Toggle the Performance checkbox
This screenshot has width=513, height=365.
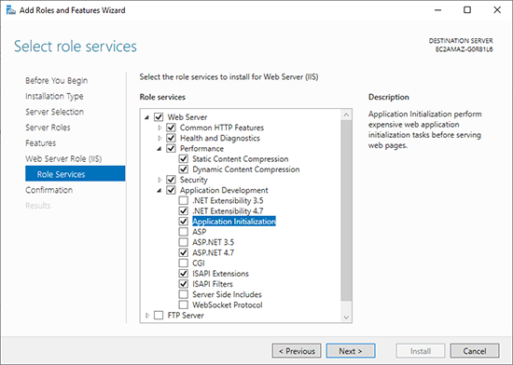click(171, 148)
